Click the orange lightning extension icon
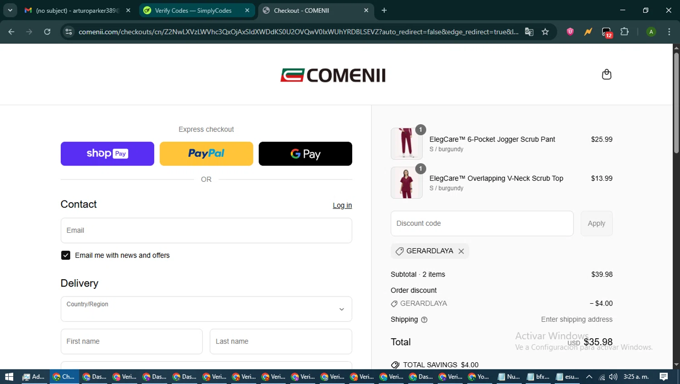Image resolution: width=680 pixels, height=384 pixels. (x=588, y=32)
